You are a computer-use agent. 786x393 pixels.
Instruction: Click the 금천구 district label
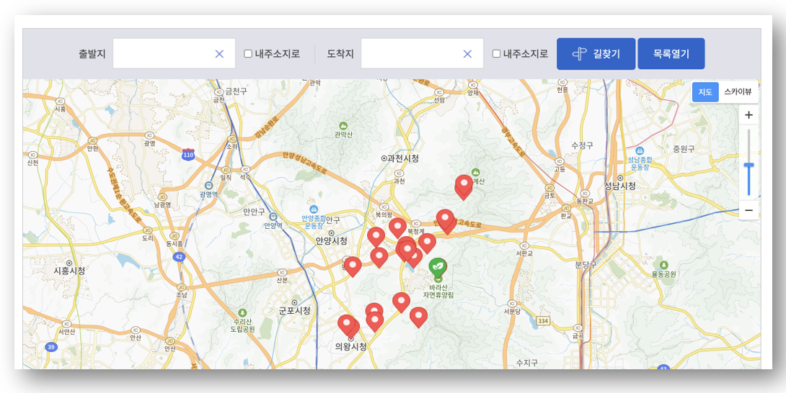point(236,91)
